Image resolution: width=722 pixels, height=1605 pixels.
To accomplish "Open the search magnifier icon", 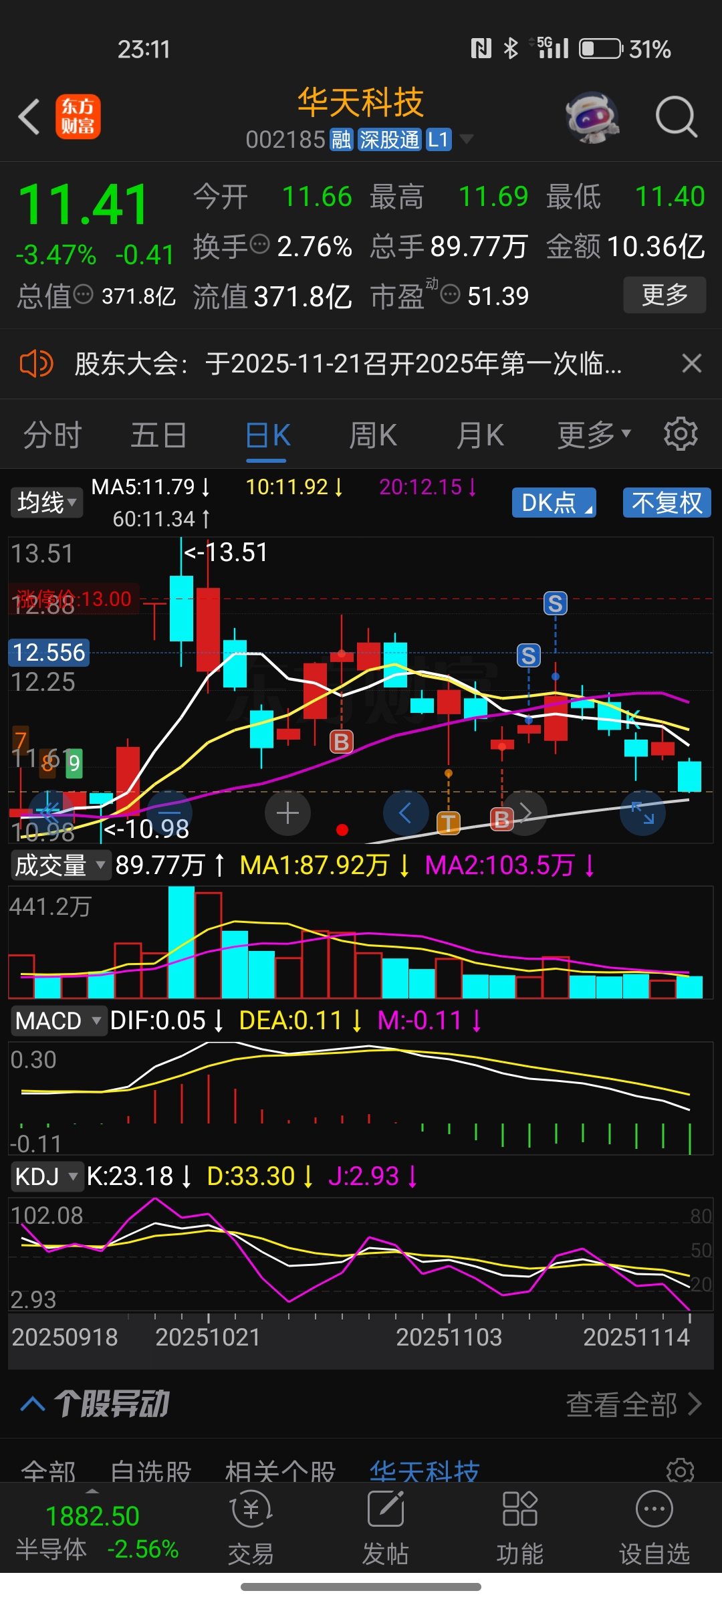I will 676,117.
